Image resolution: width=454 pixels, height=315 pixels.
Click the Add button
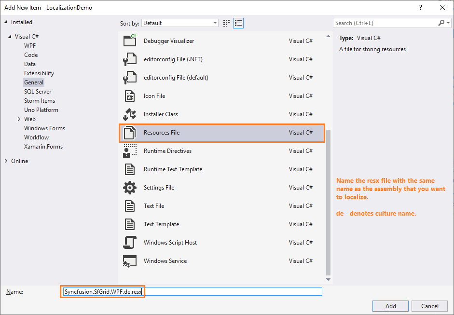(x=390, y=306)
